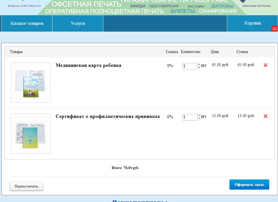Viewport: 278px width, 202px height.
Task: Click the 65.00 руб. price in Цена column
Action: pos(220,65)
